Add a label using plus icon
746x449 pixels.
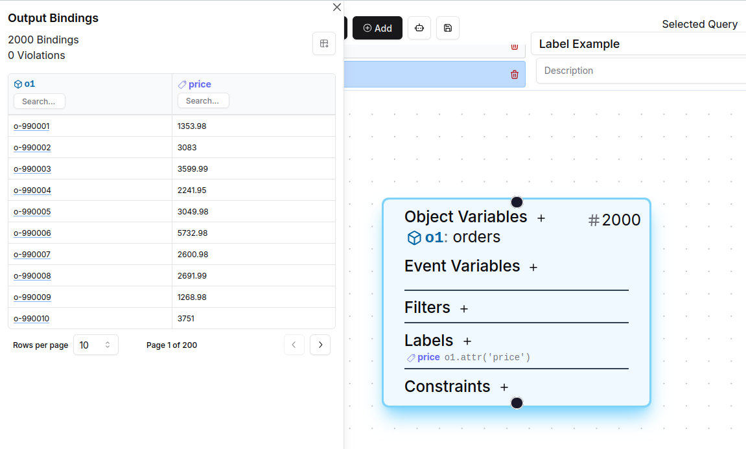point(467,341)
